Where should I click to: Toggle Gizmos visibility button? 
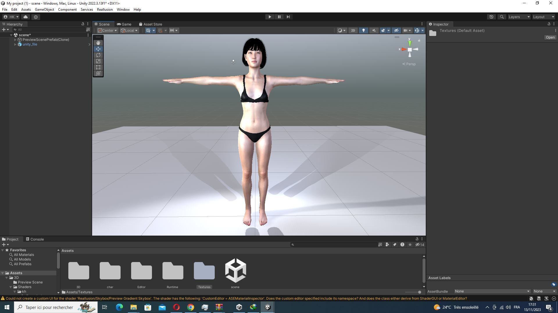click(x=417, y=30)
